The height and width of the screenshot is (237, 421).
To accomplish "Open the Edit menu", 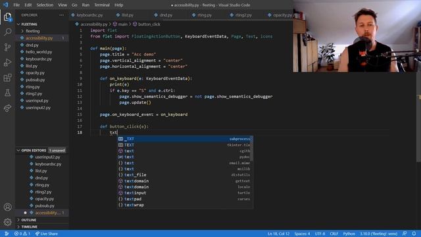I will click(x=28, y=5).
